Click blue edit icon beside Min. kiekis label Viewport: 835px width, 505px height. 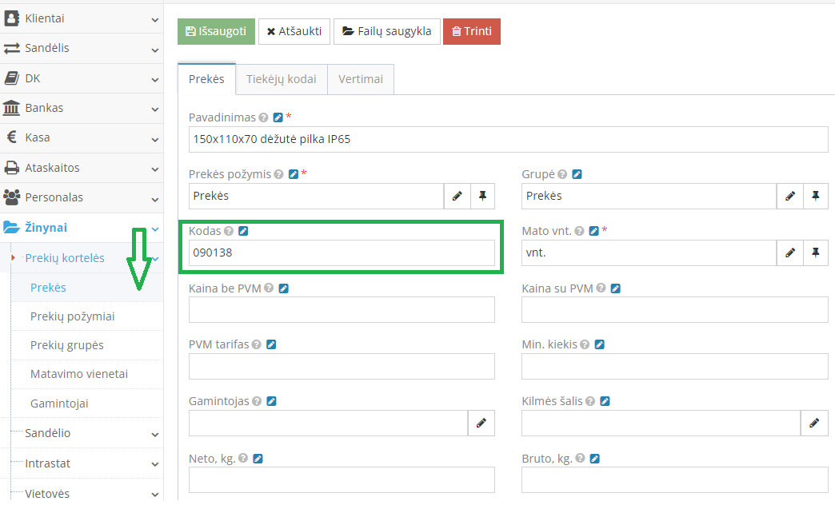point(599,344)
